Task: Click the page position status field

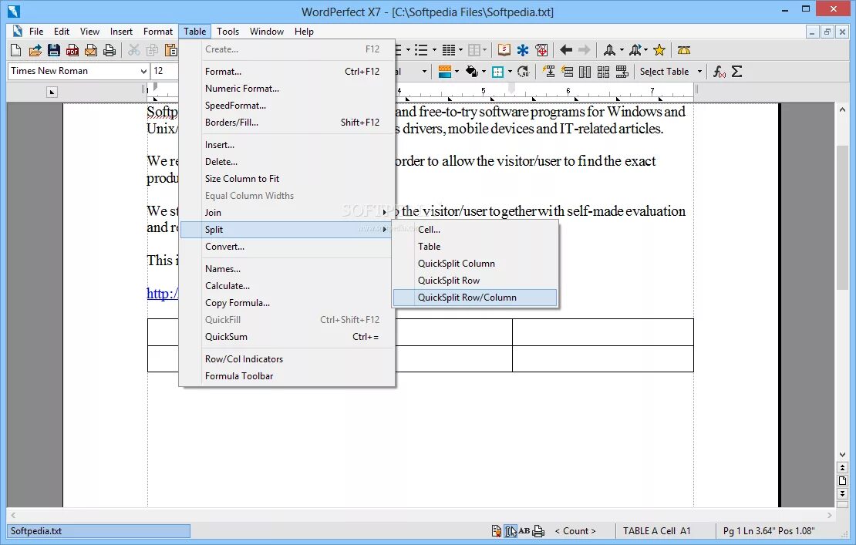Action: coord(769,531)
